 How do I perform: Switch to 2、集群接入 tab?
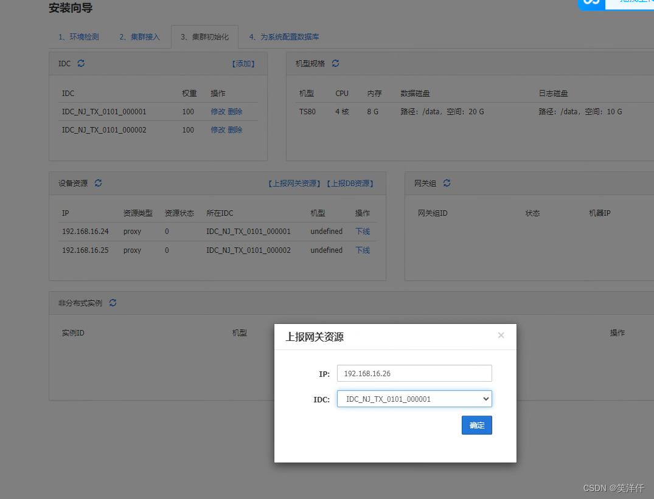[x=140, y=37]
